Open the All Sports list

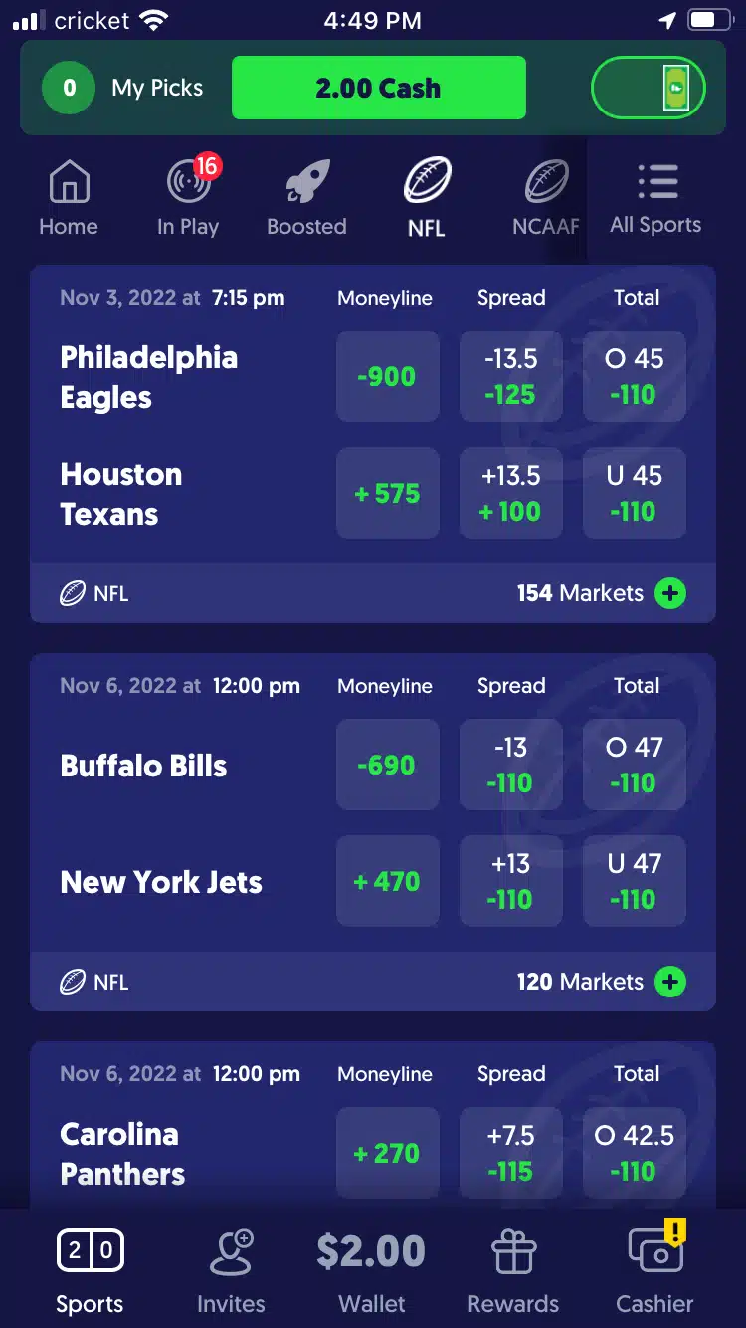click(x=656, y=200)
